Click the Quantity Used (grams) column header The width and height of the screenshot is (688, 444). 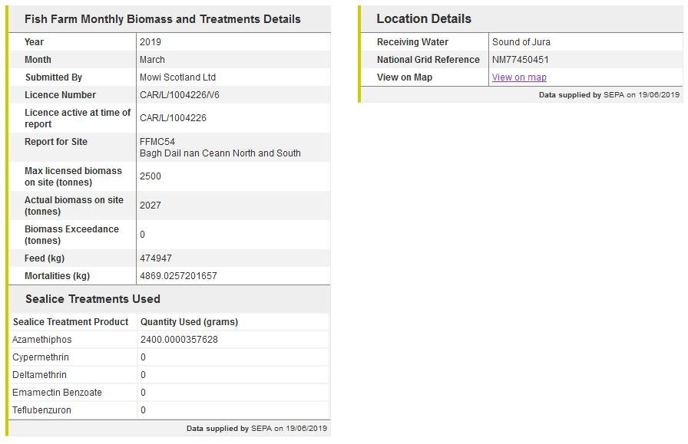point(189,322)
